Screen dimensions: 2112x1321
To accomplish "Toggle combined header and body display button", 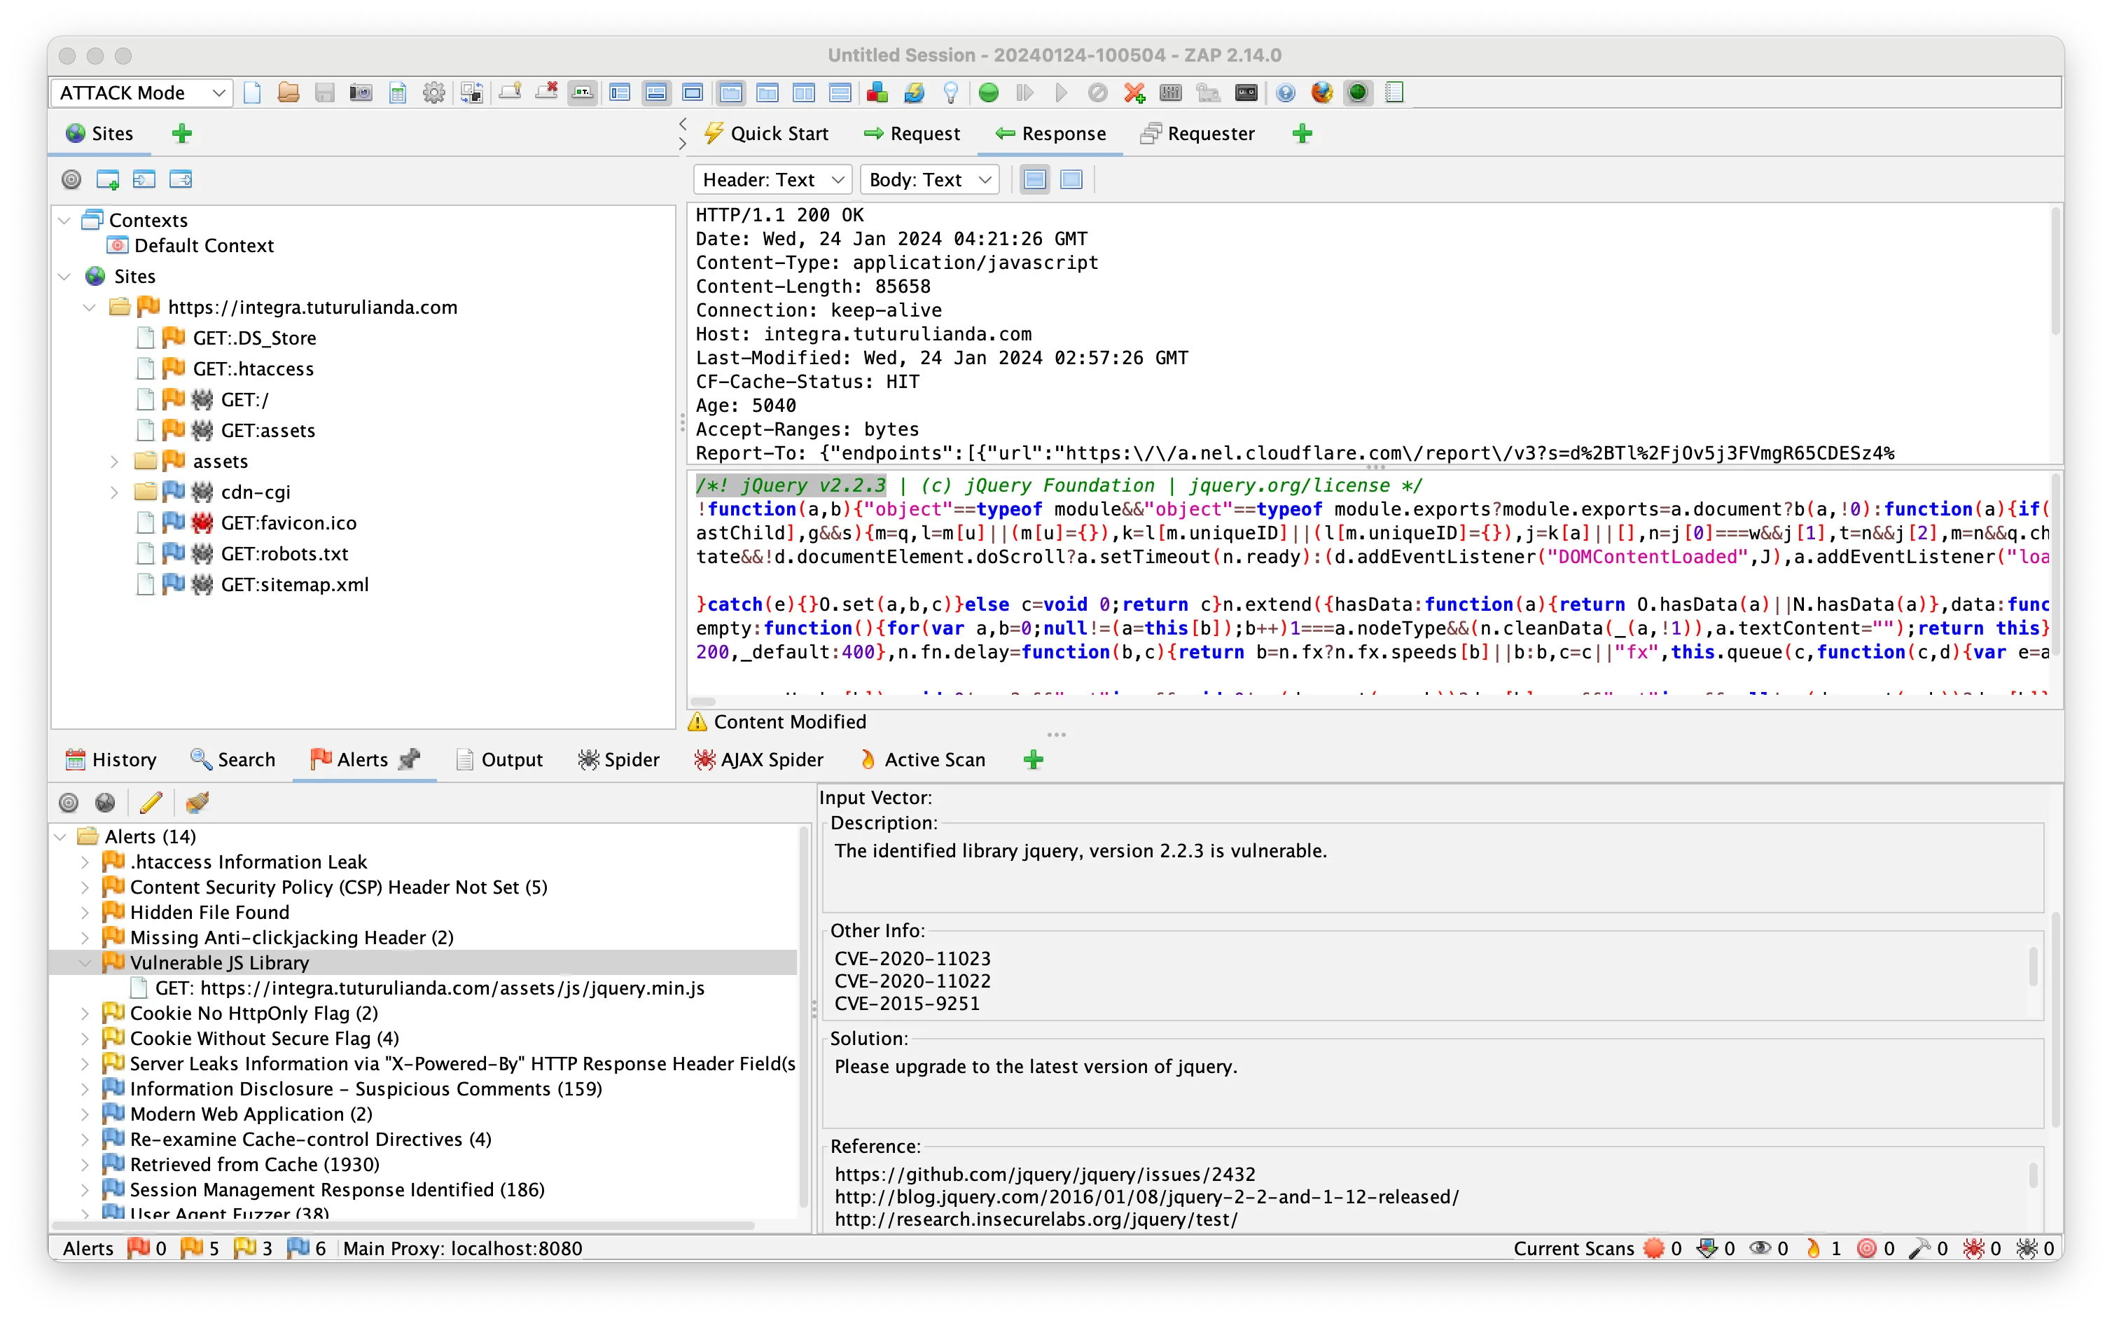I will 1071,180.
